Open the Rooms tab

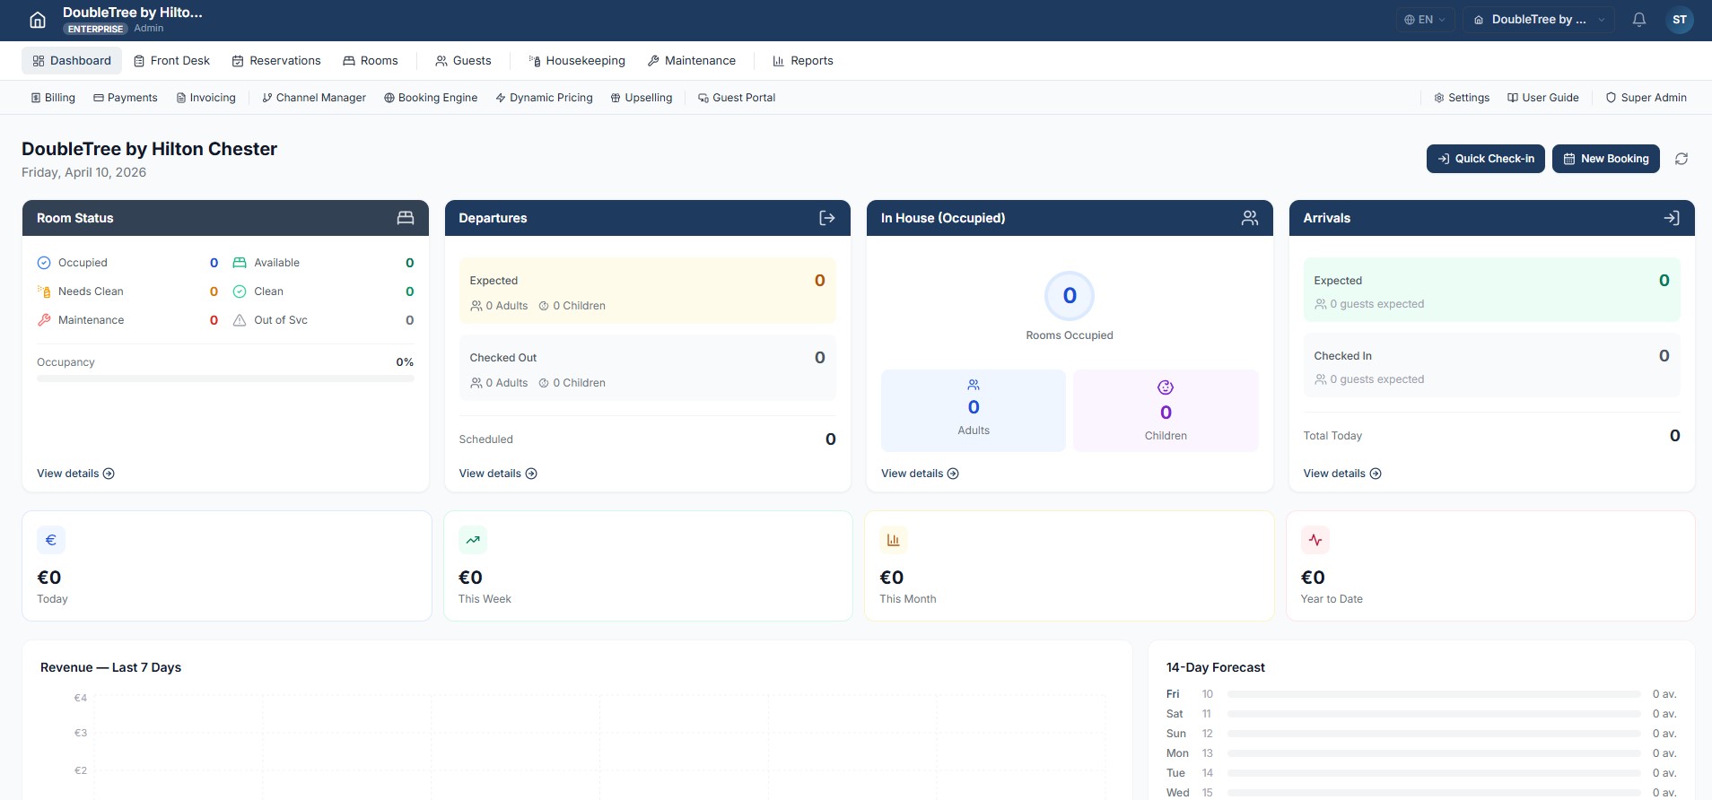[371, 61]
